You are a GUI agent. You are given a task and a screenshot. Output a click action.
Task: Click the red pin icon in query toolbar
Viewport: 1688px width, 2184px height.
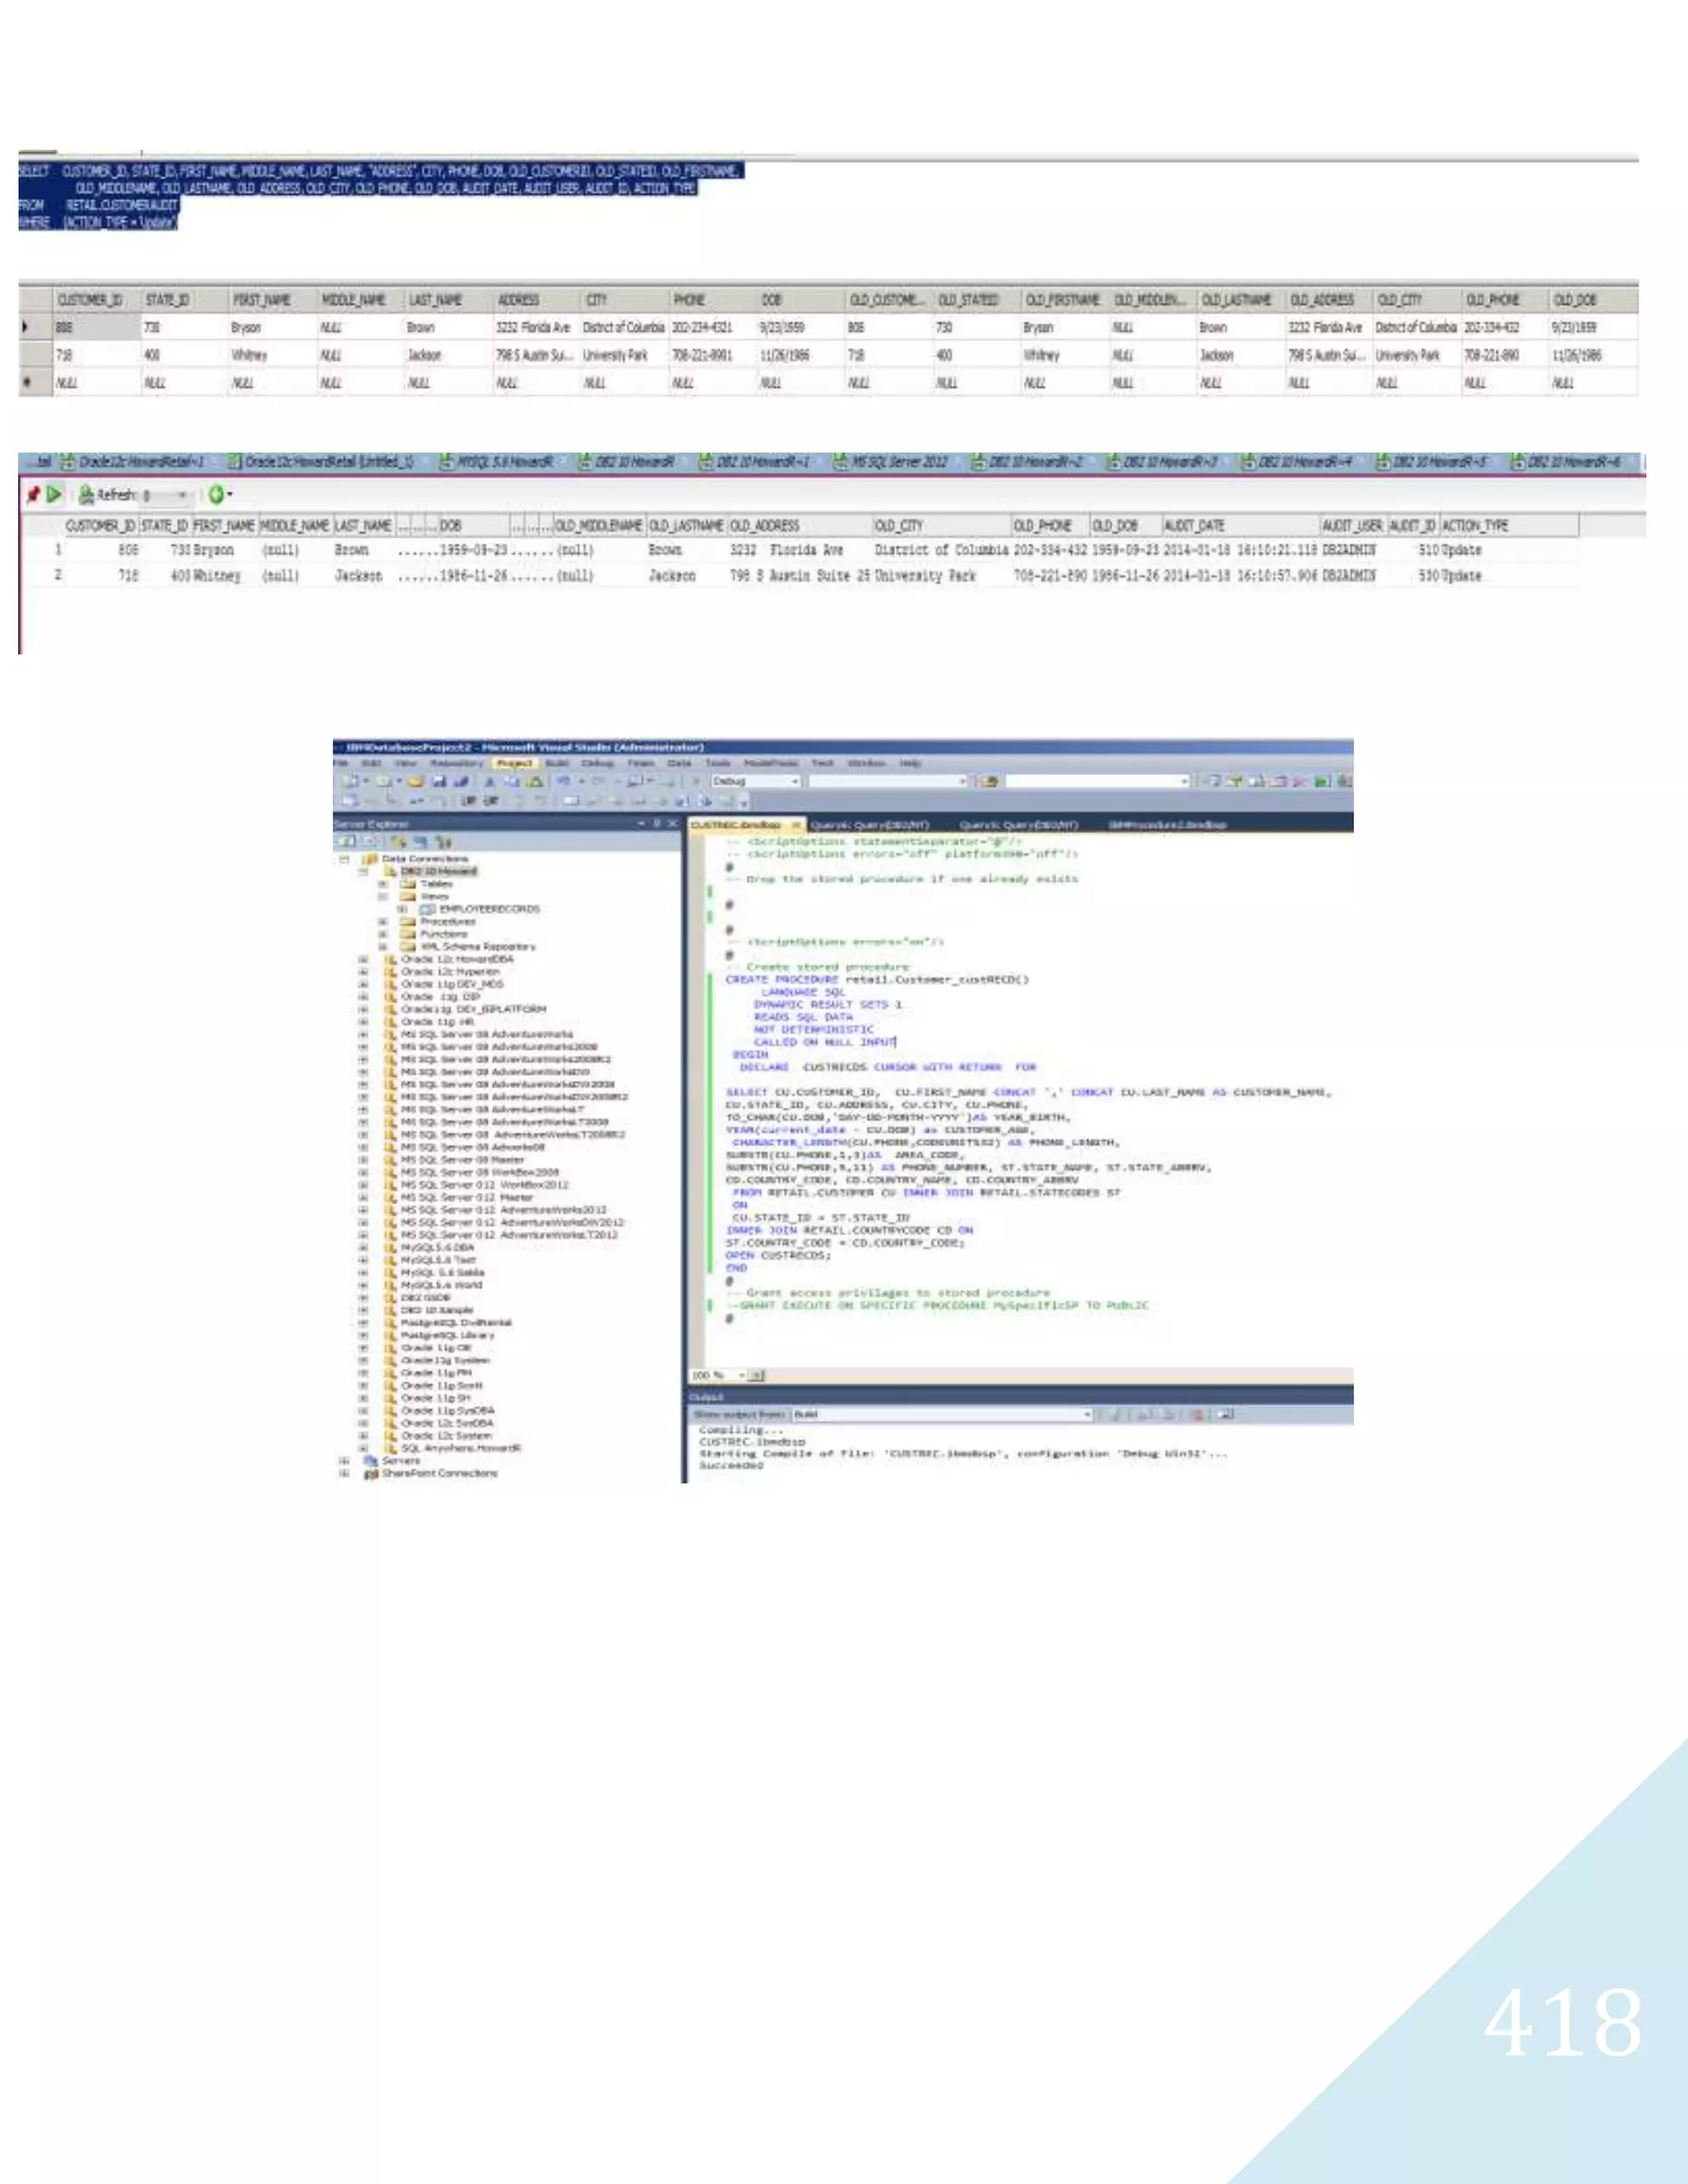[x=33, y=494]
